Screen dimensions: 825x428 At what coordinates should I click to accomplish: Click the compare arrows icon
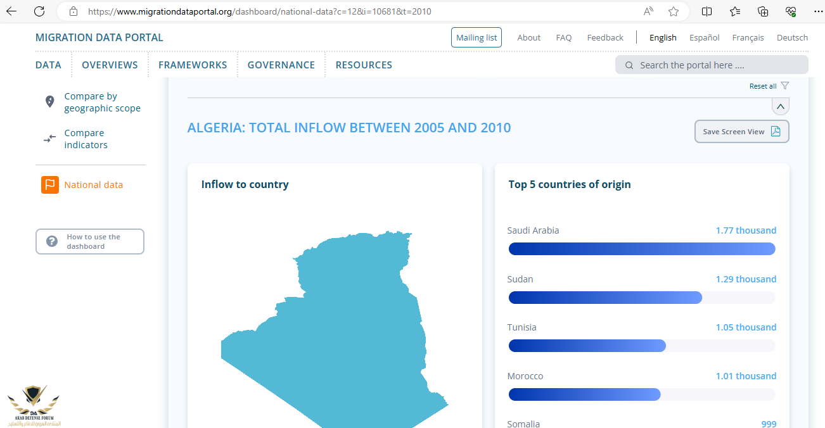coord(49,139)
